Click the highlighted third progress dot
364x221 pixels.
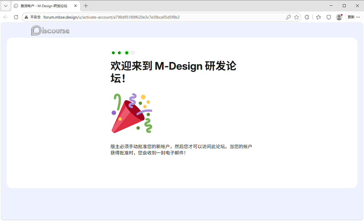[127, 53]
